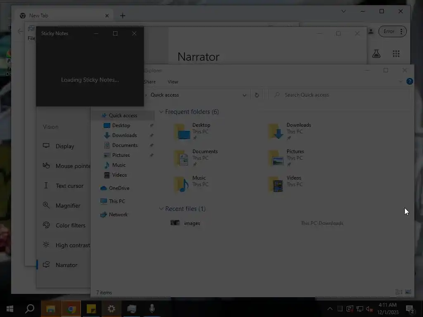Open Chrome's three-dot menu
Screen dimensions: 423x317
point(402,31)
